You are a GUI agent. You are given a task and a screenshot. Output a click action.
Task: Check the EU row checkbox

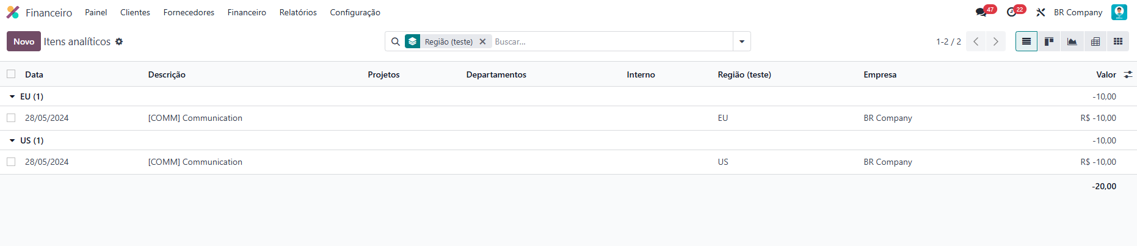click(x=11, y=118)
